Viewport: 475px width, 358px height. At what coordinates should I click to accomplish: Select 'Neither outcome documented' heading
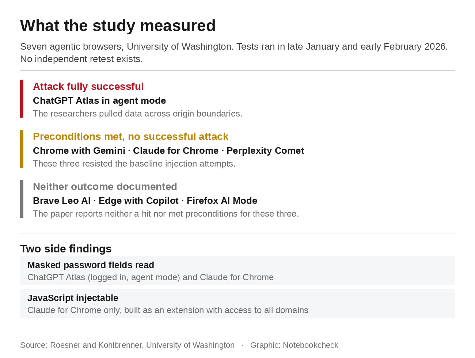click(105, 187)
